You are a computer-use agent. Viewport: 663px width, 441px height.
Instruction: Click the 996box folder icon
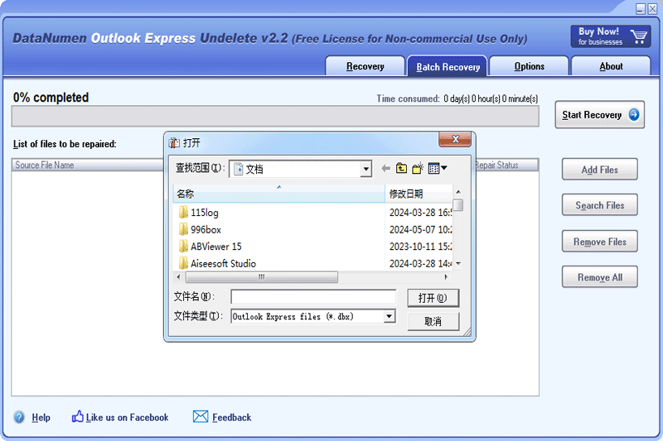(183, 229)
